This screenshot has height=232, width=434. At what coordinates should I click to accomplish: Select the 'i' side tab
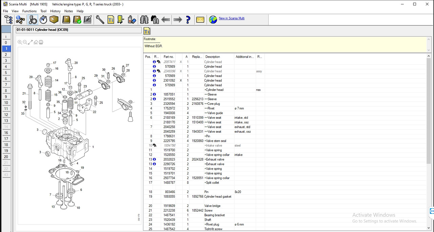[x=6, y=37]
